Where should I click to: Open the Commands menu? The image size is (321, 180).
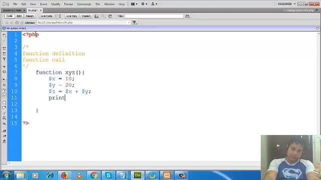pos(84,4)
